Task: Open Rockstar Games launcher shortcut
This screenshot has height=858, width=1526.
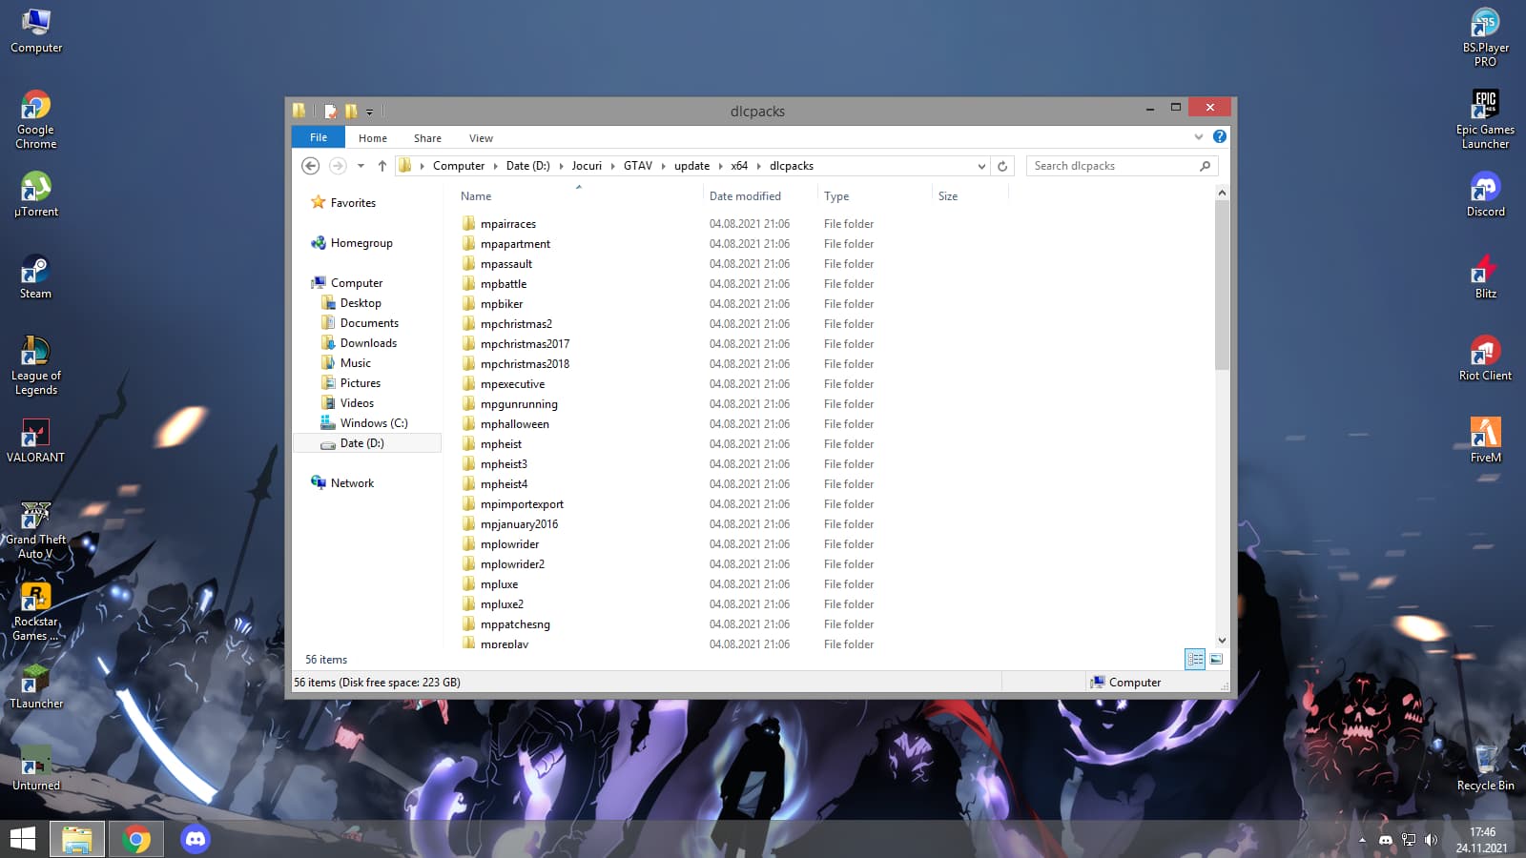Action: [35, 612]
